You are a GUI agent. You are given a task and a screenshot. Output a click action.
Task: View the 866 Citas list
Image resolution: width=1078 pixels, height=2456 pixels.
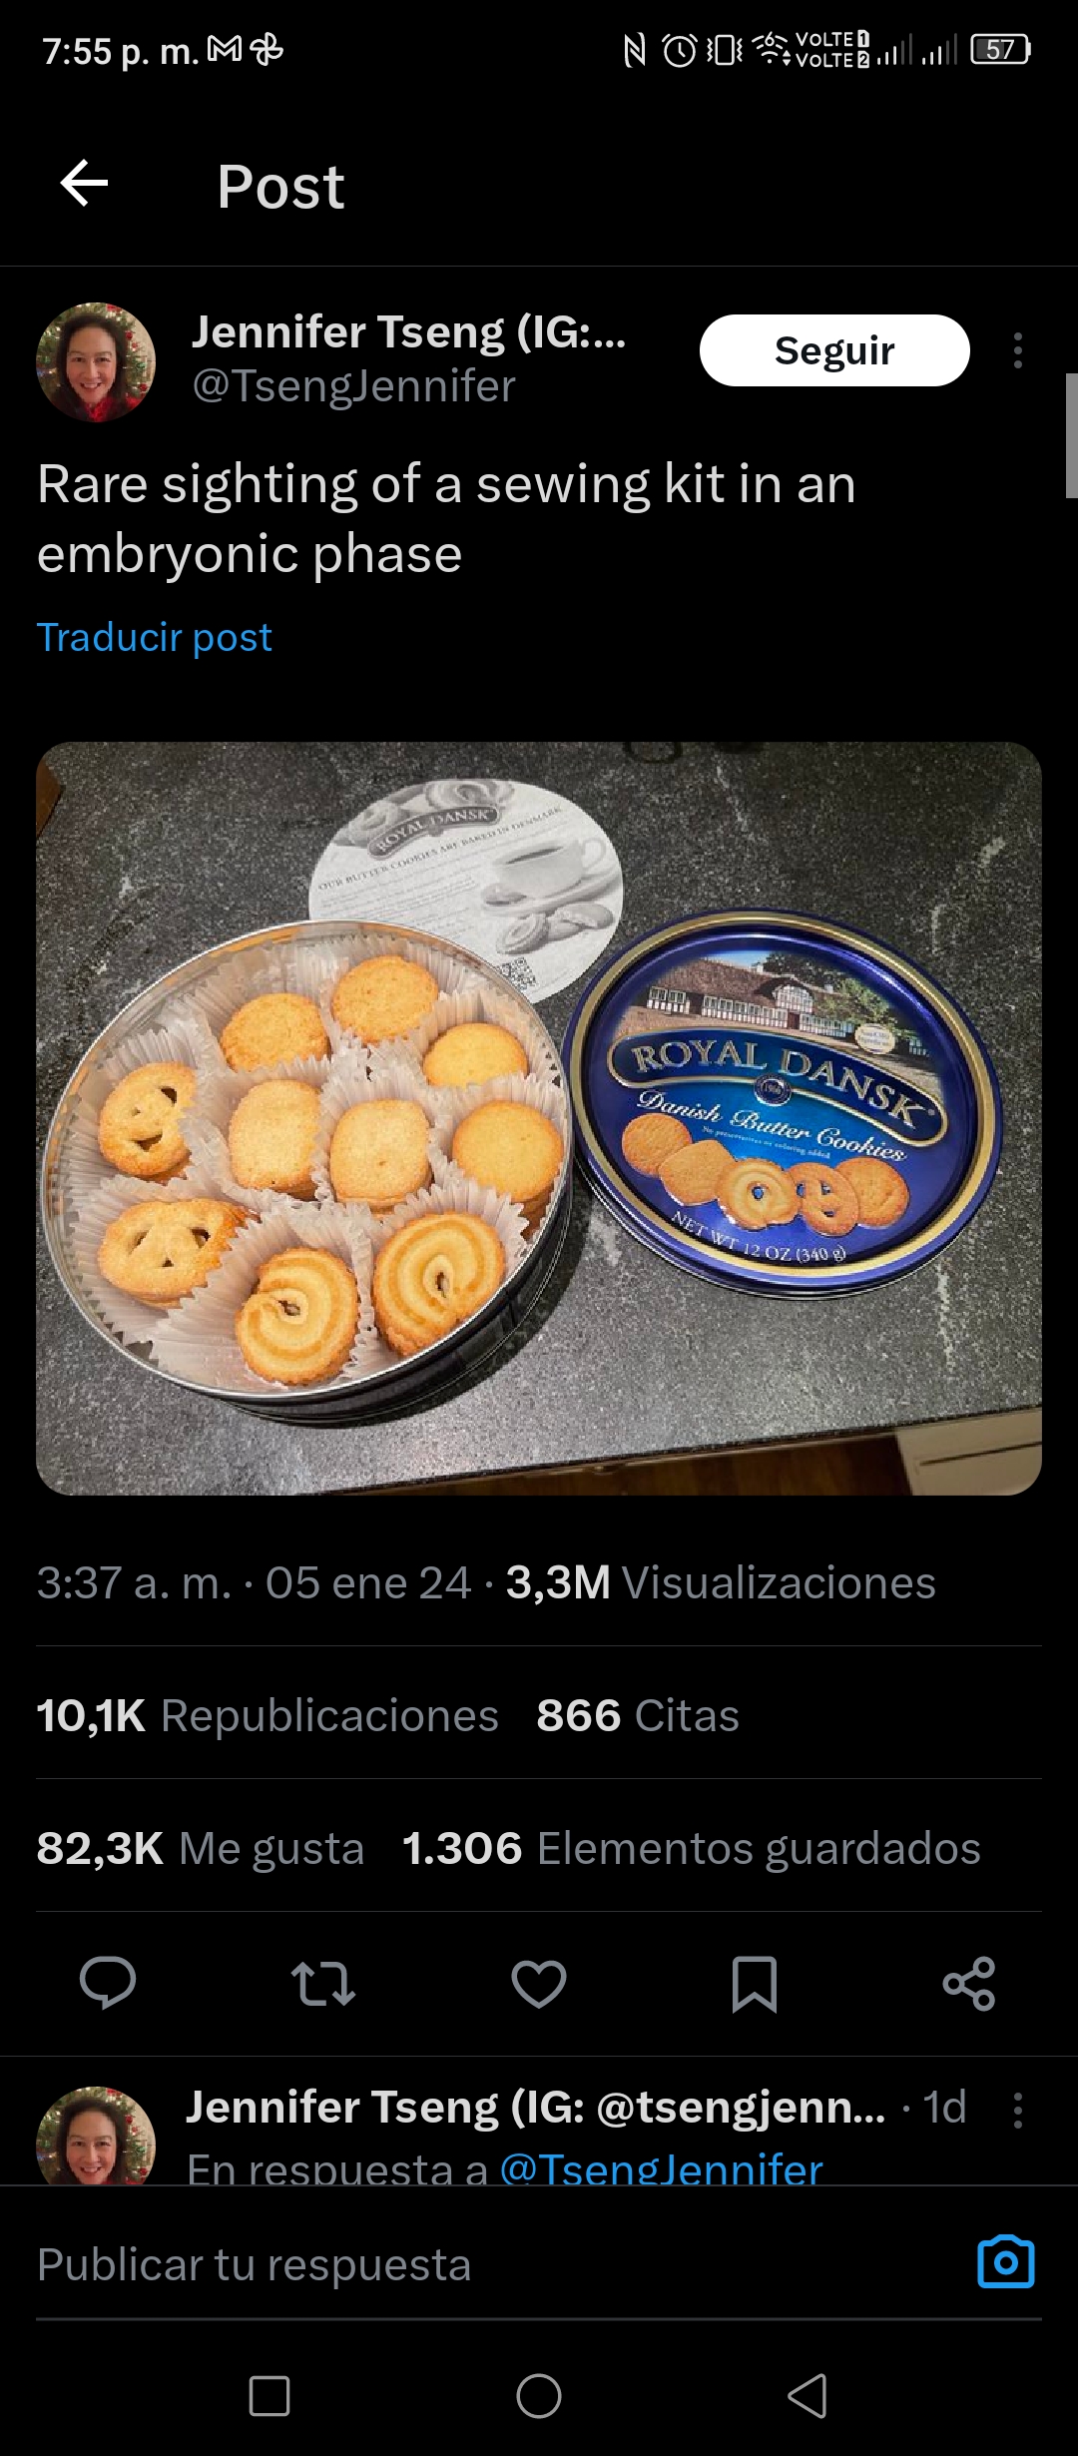(x=638, y=1715)
